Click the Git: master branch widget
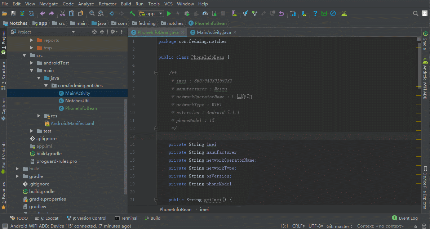The width and height of the screenshot is (430, 229). 340,226
